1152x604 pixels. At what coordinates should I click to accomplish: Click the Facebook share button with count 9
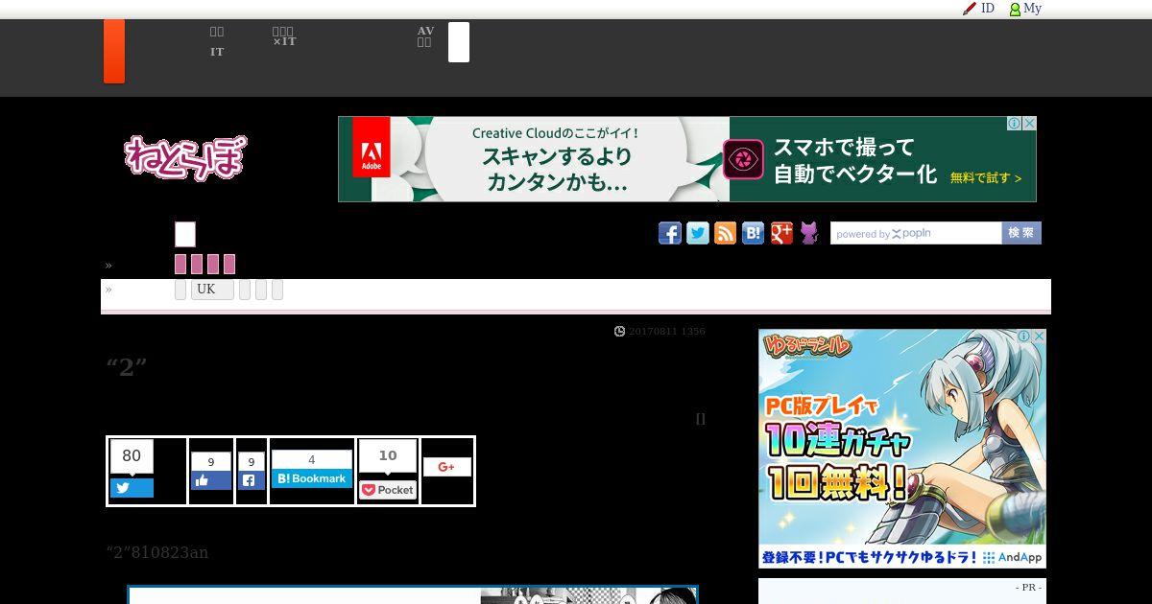pos(252,481)
